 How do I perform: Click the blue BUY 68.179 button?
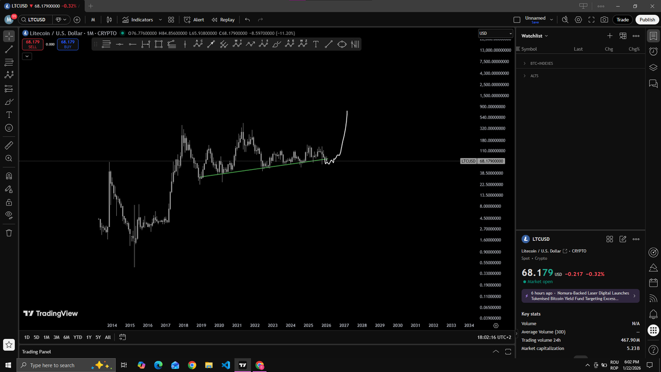click(x=68, y=44)
